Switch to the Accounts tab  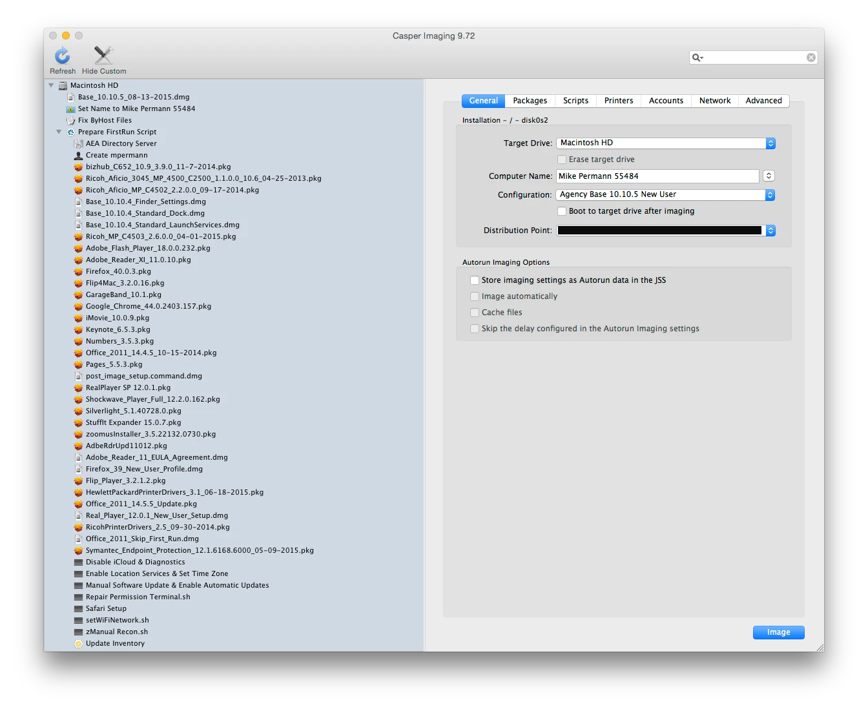[666, 101]
